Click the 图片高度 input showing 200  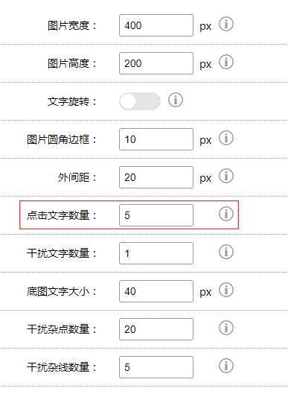(156, 63)
